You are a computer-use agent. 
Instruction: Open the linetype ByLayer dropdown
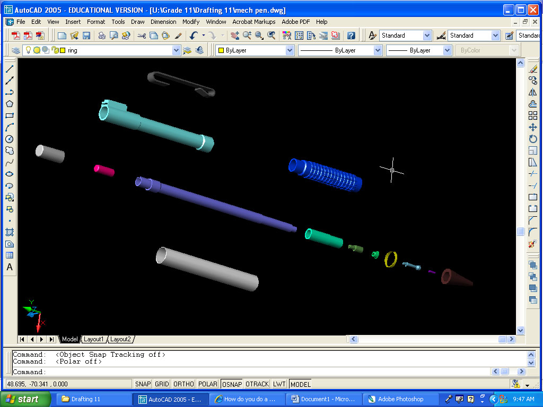pos(378,50)
